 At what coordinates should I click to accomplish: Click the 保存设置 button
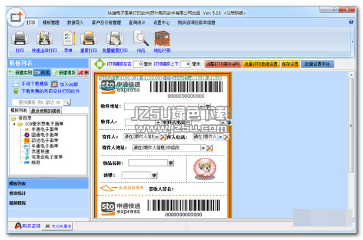290,64
